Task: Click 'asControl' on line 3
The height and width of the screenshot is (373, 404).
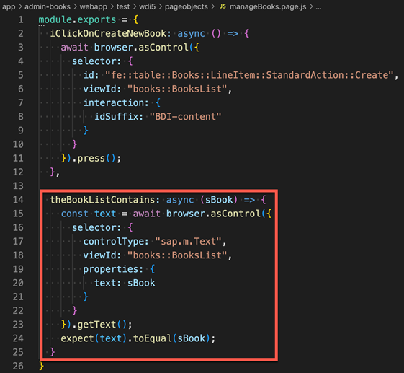Action: (163, 48)
